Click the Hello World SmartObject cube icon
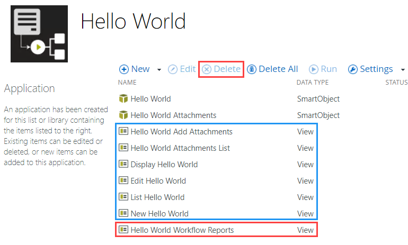The image size is (408, 245). click(123, 99)
